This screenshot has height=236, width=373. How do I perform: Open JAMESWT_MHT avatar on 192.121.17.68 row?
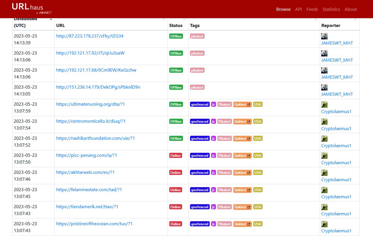click(x=325, y=70)
